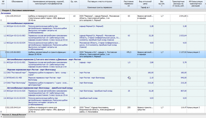The image size is (206, 118).
Task: Select tariff value '32,28' in row 1.2
Action: click(x=145, y=38)
